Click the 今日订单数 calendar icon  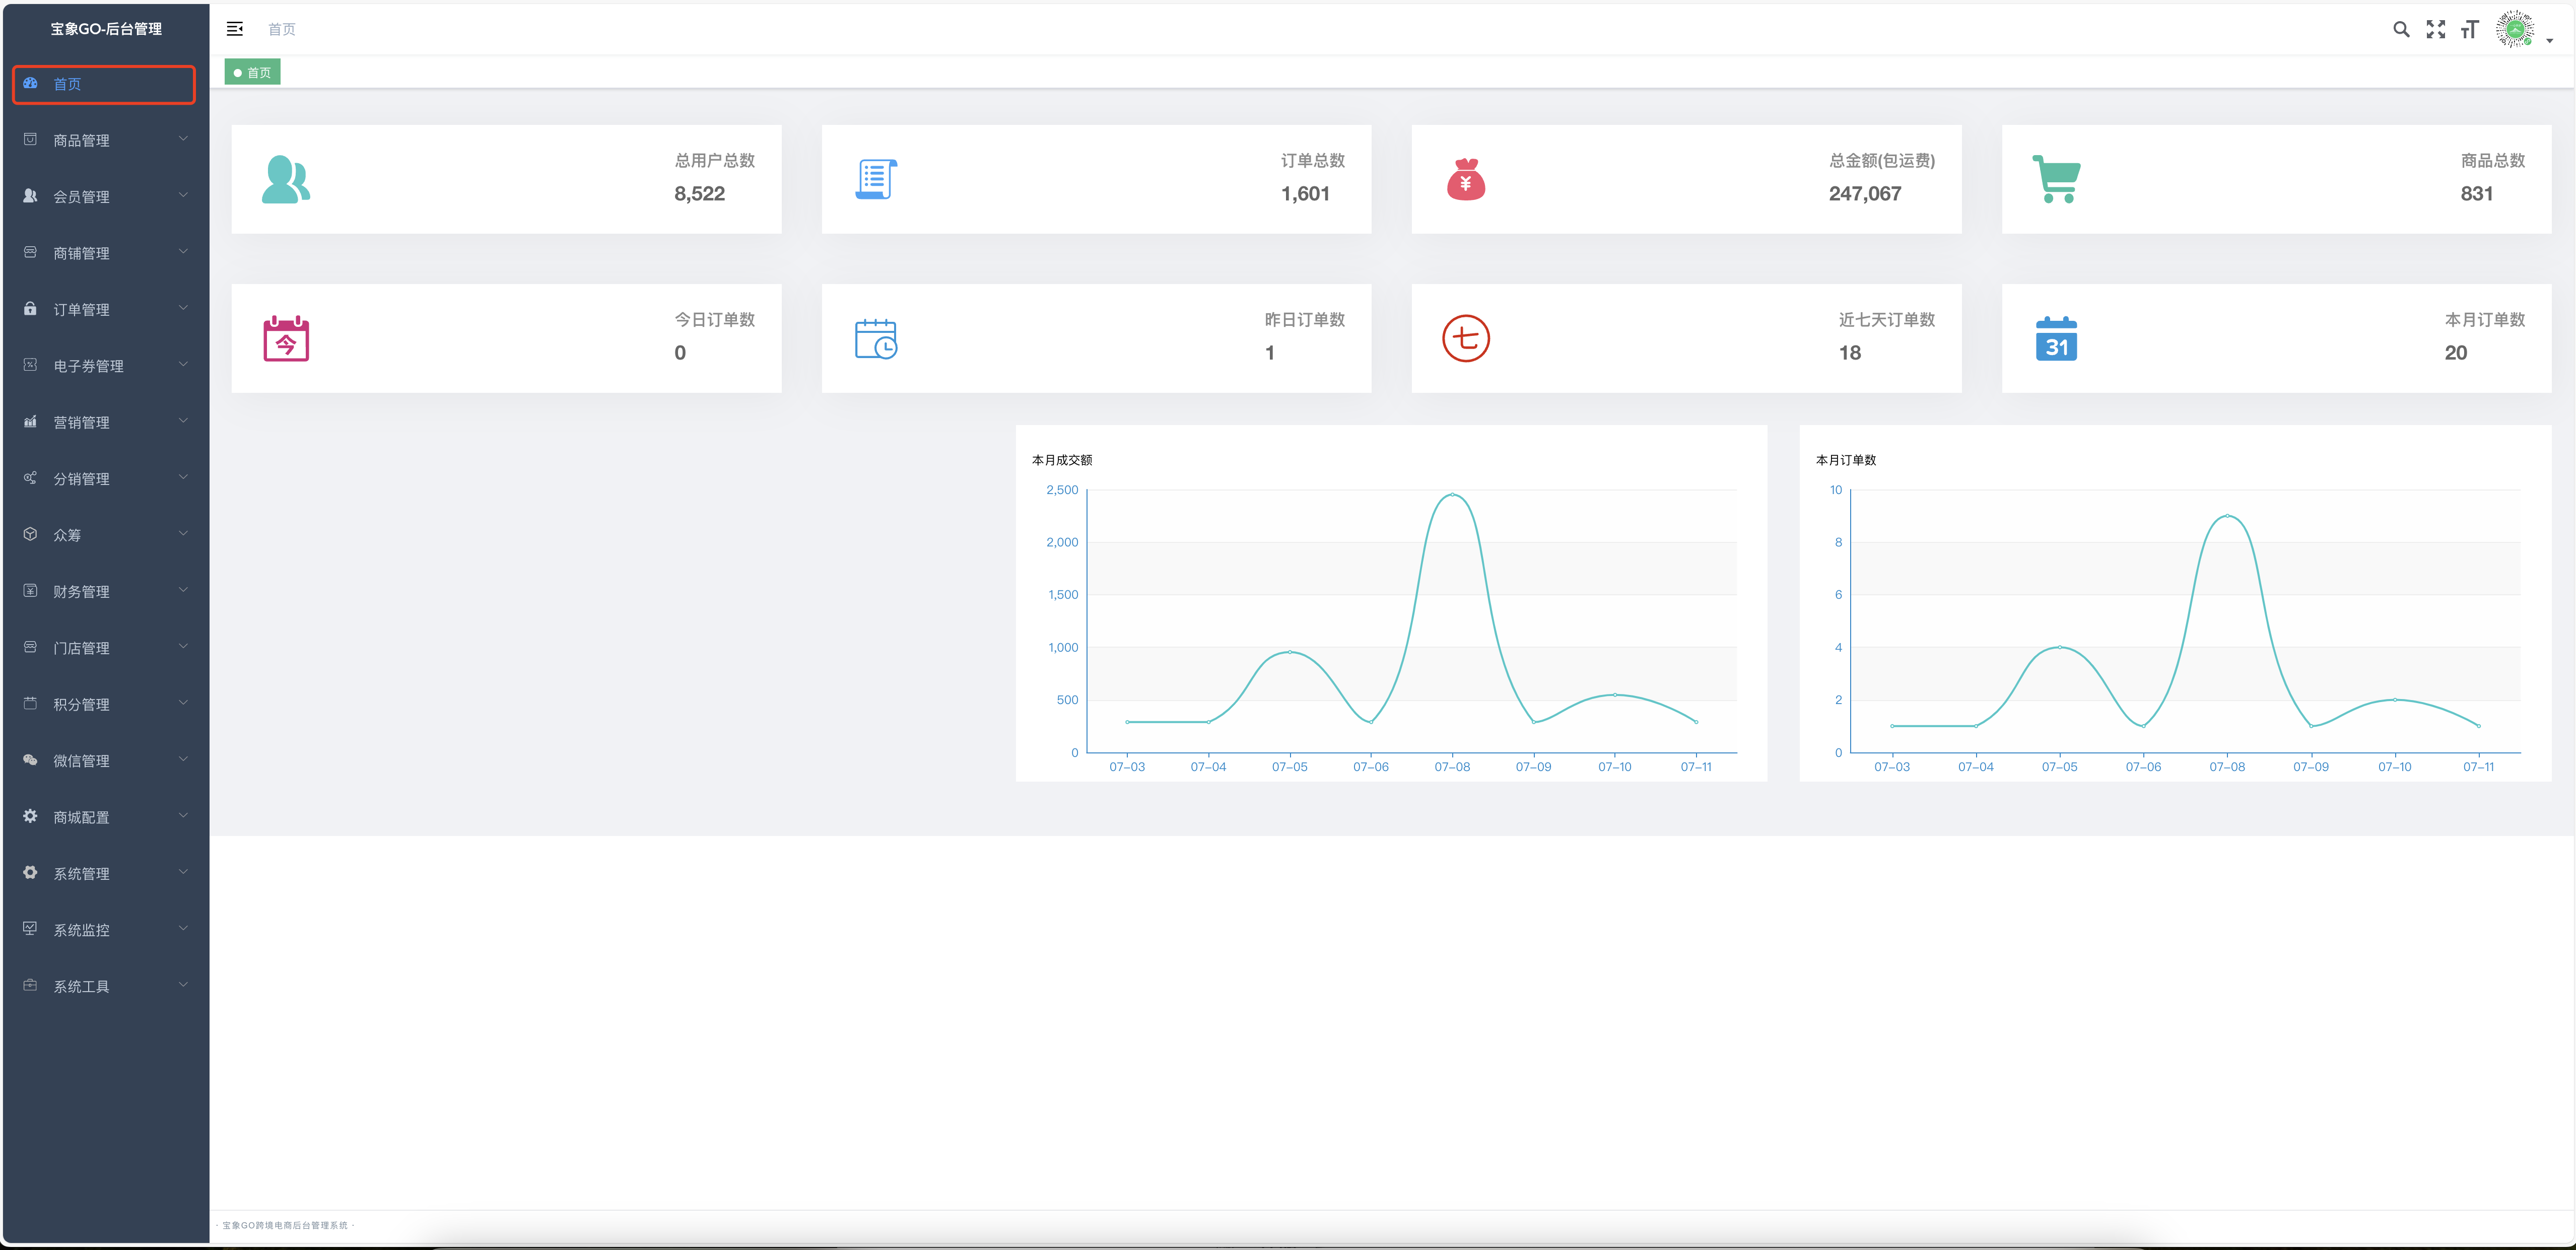pos(286,339)
